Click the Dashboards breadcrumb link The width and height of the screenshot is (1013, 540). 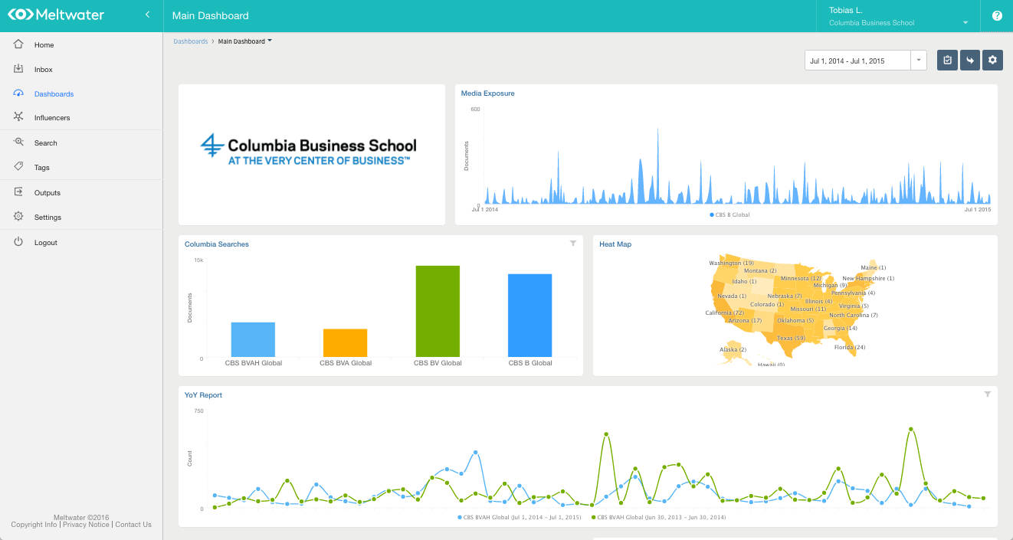tap(190, 41)
